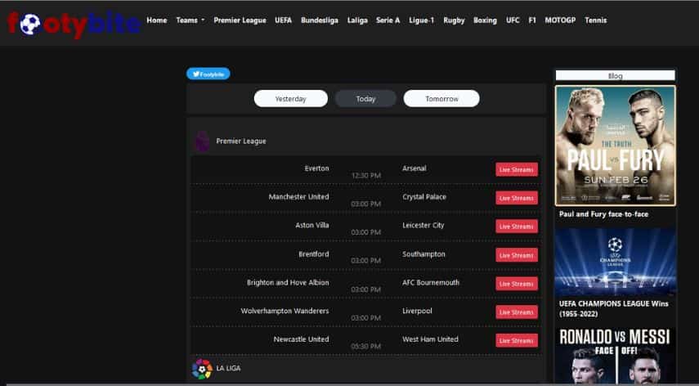Open the Blog header in the sidebar
699x386 pixels.
(x=615, y=76)
